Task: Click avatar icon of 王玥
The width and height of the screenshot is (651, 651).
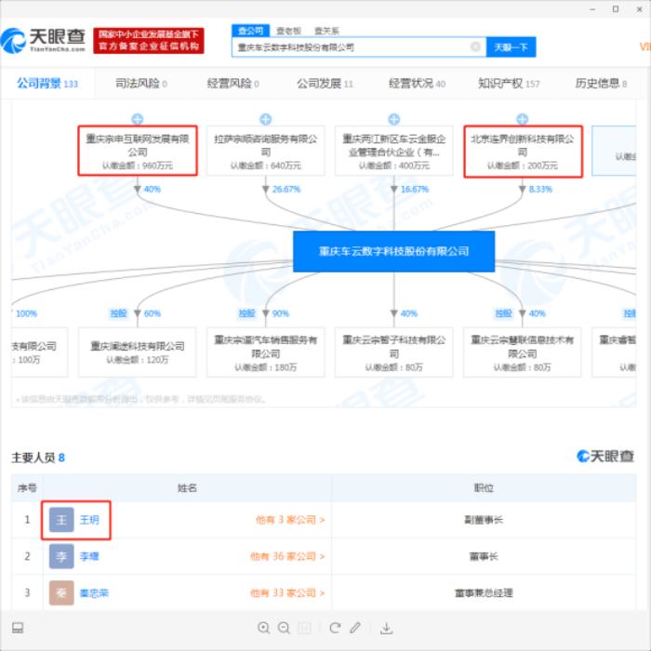Action: (61, 519)
